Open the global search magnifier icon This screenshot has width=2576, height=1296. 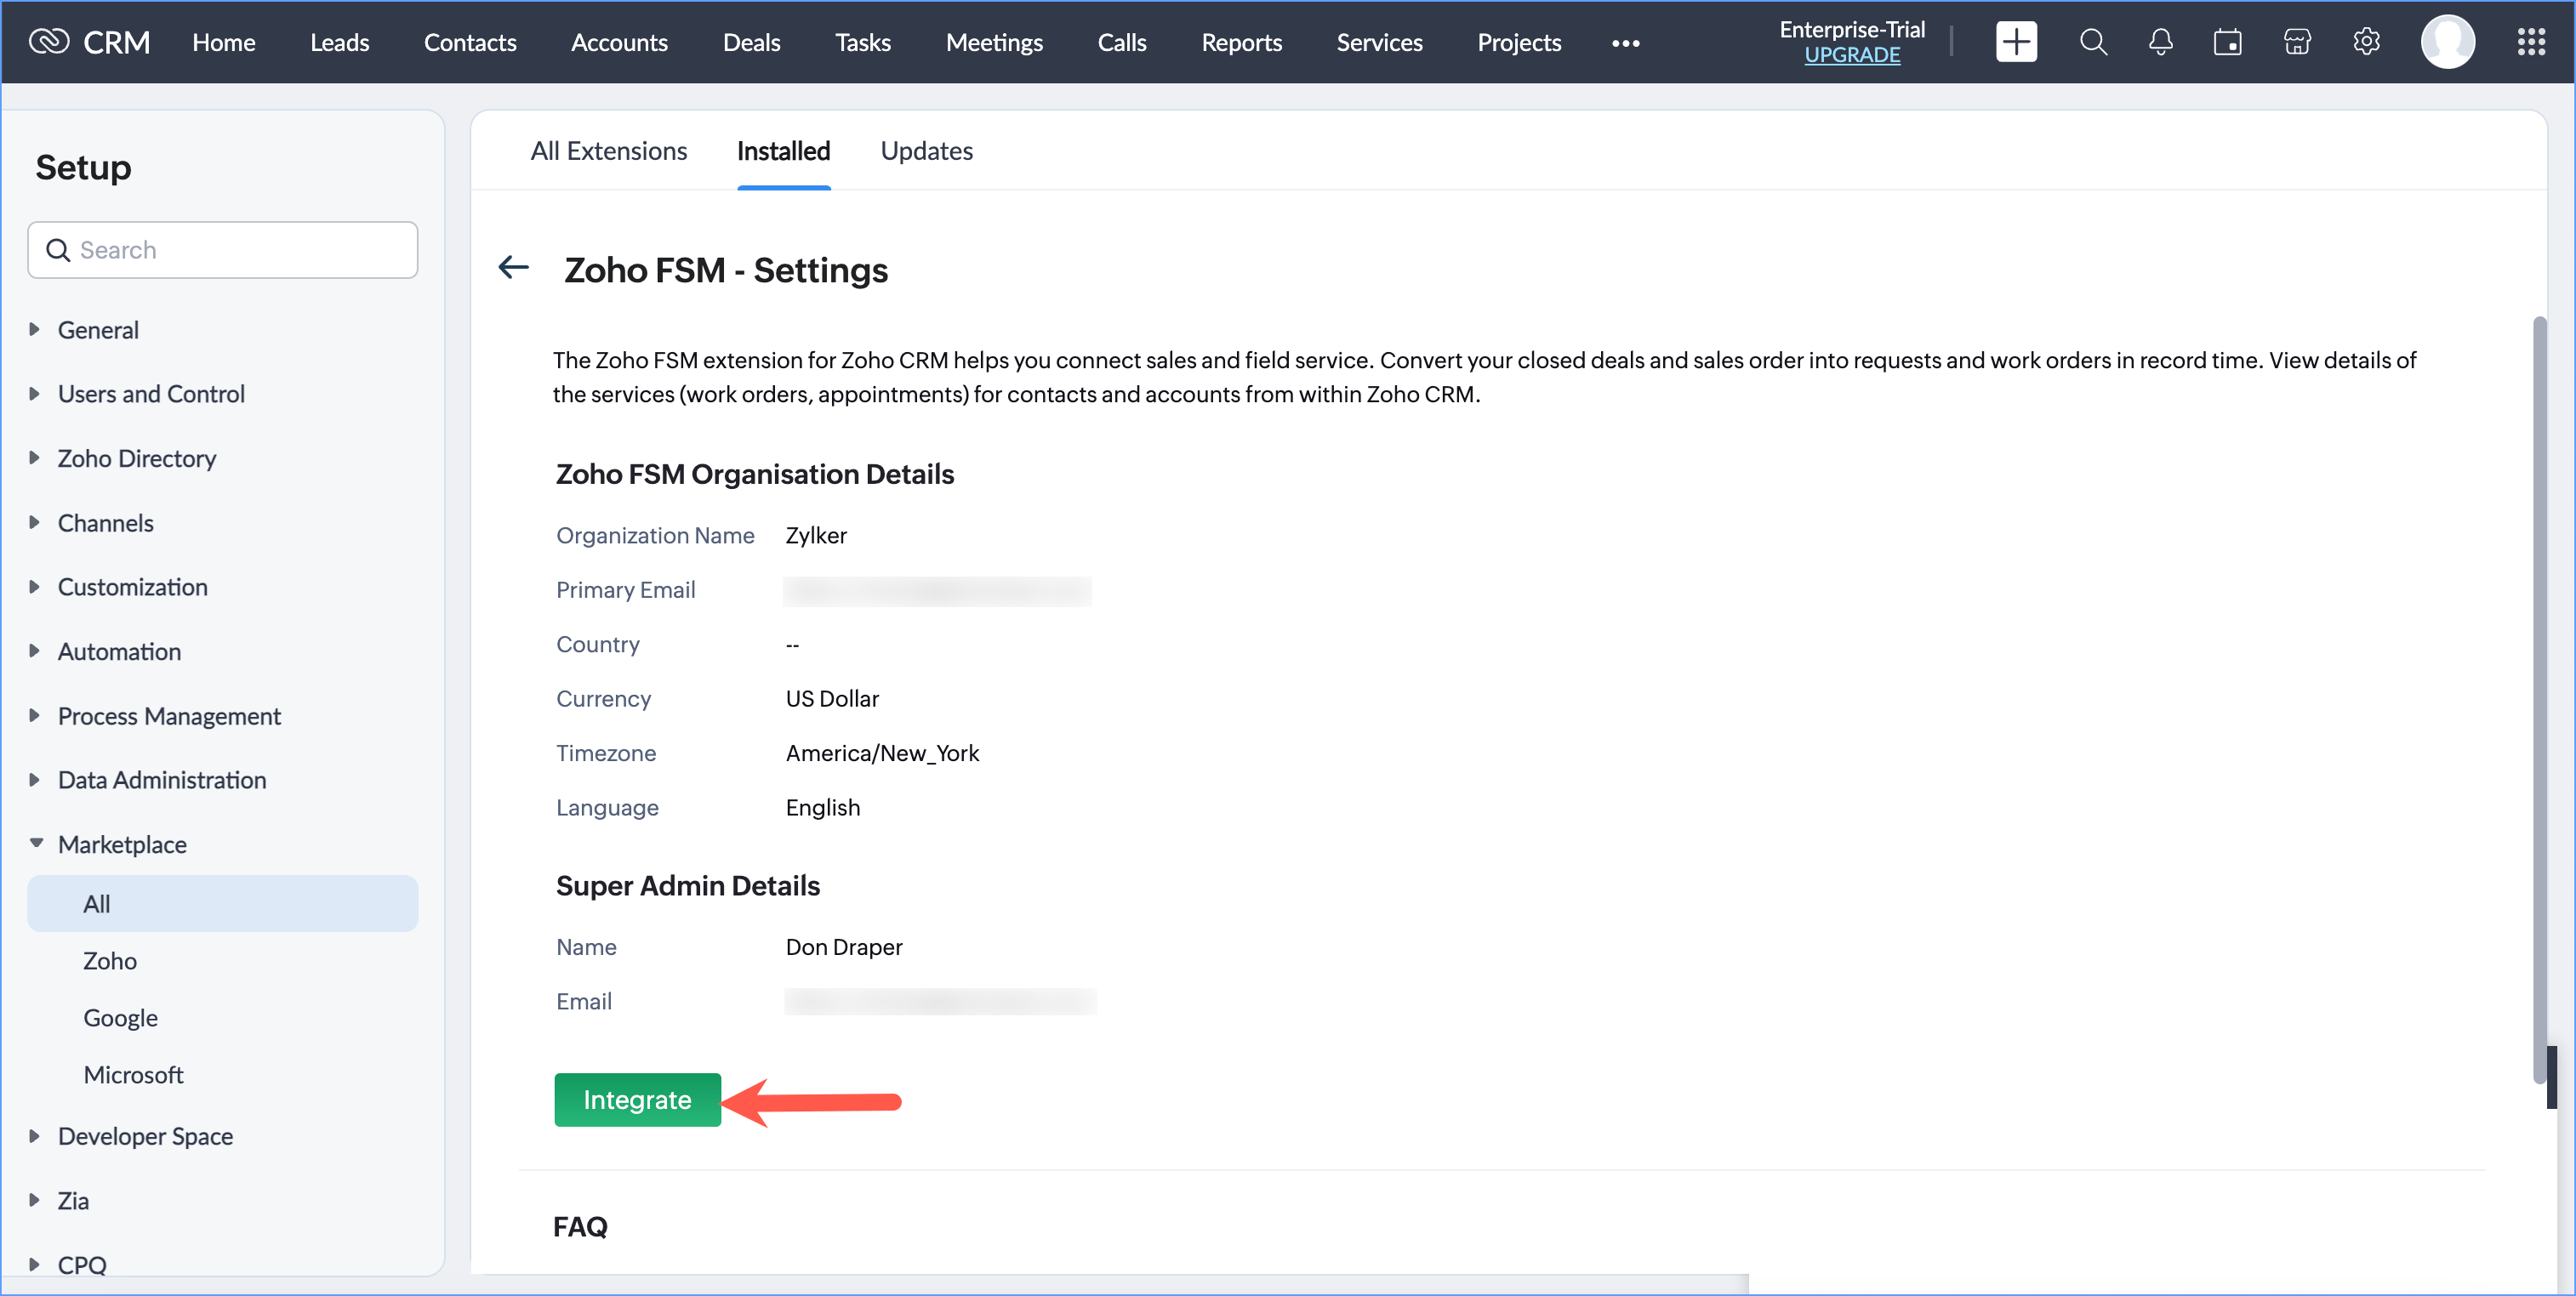(x=2093, y=42)
